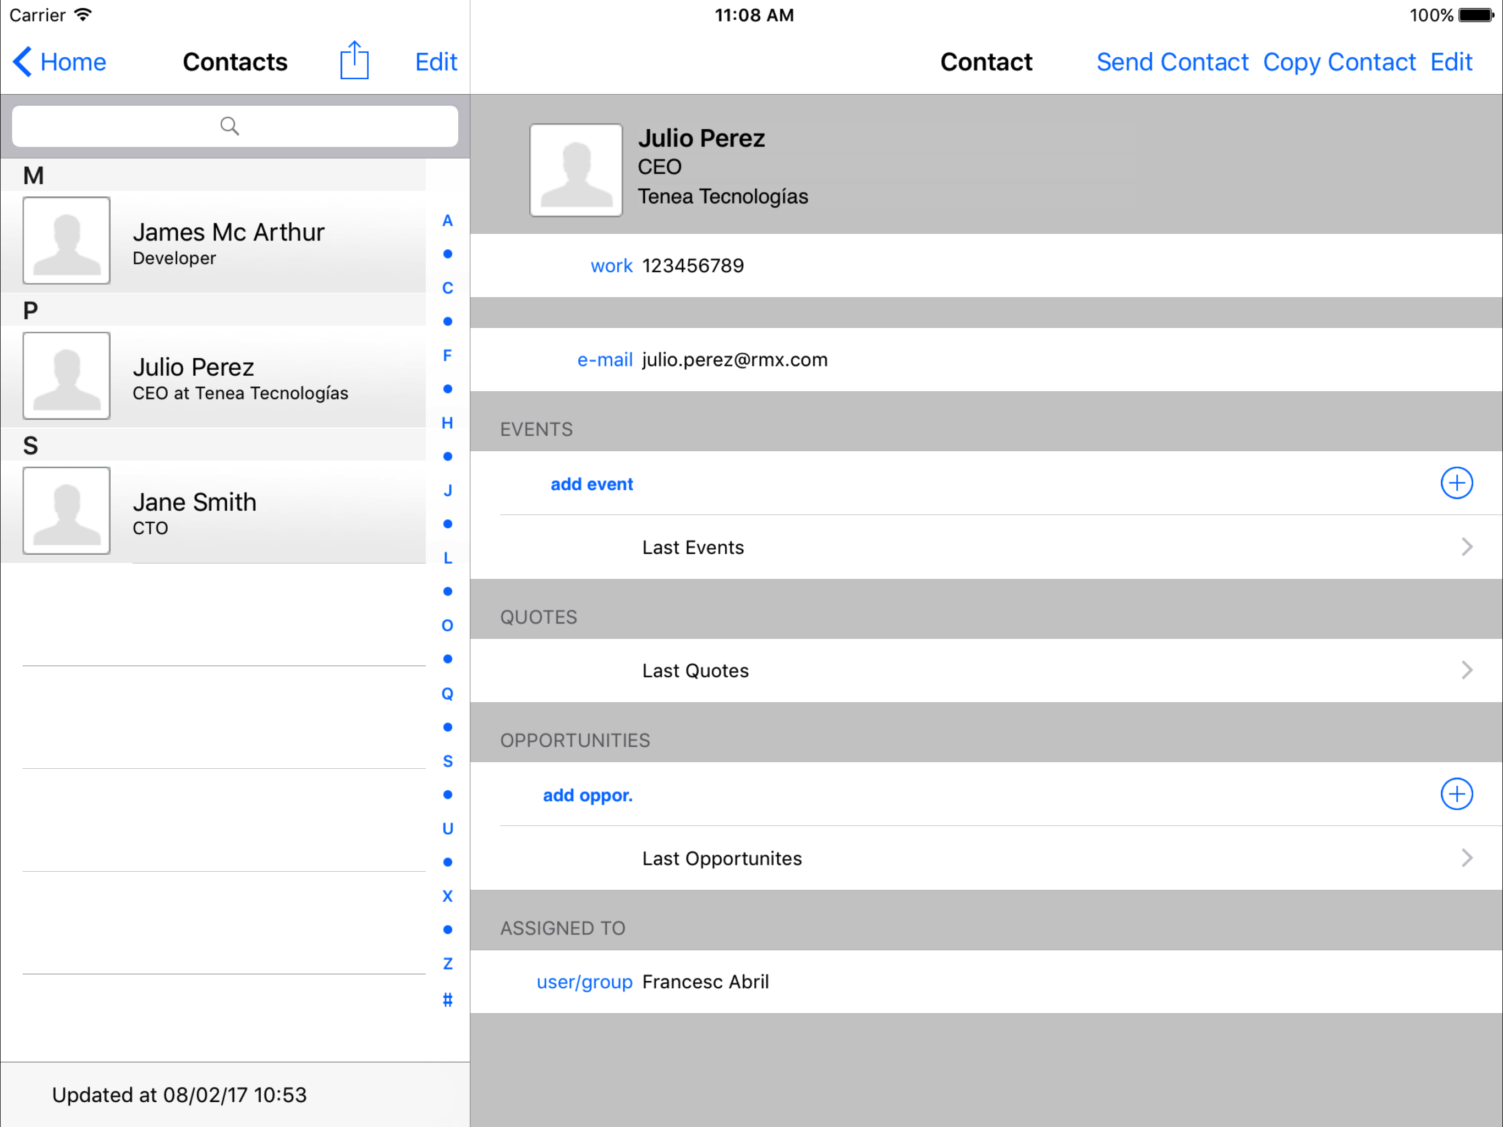Tap Jane Smith's avatar thumbnail
Screen dimensions: 1503x1127
[x=67, y=511]
